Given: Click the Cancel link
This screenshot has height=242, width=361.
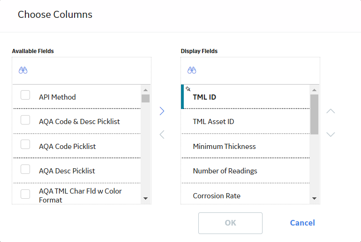Looking at the screenshot, I should pyautogui.click(x=302, y=223).
